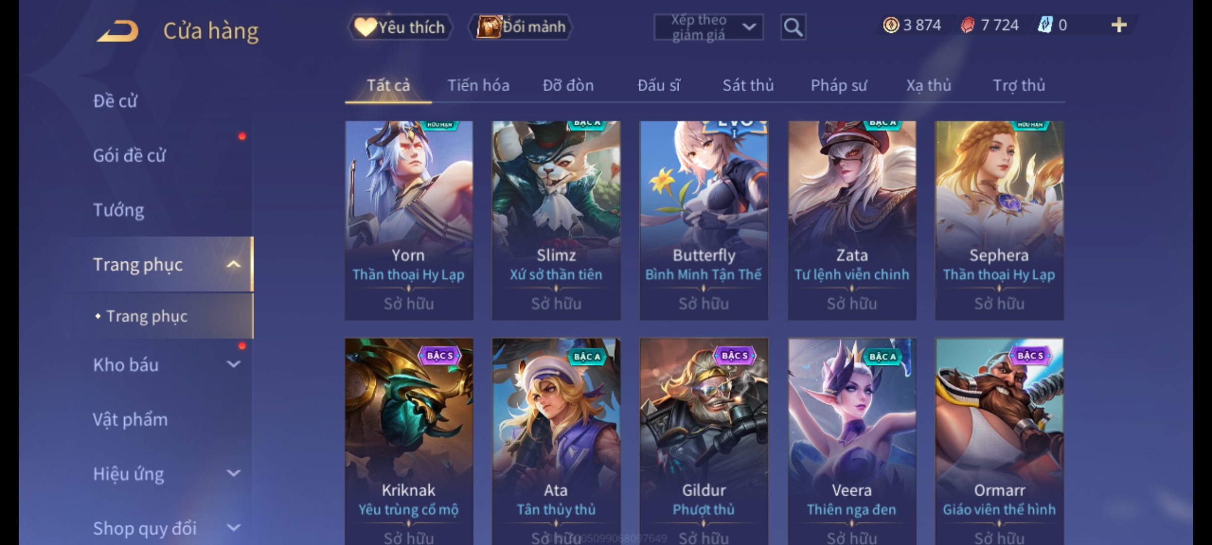The width and height of the screenshot is (1212, 545).
Task: Open Gói đề cử in sidebar
Action: point(129,155)
